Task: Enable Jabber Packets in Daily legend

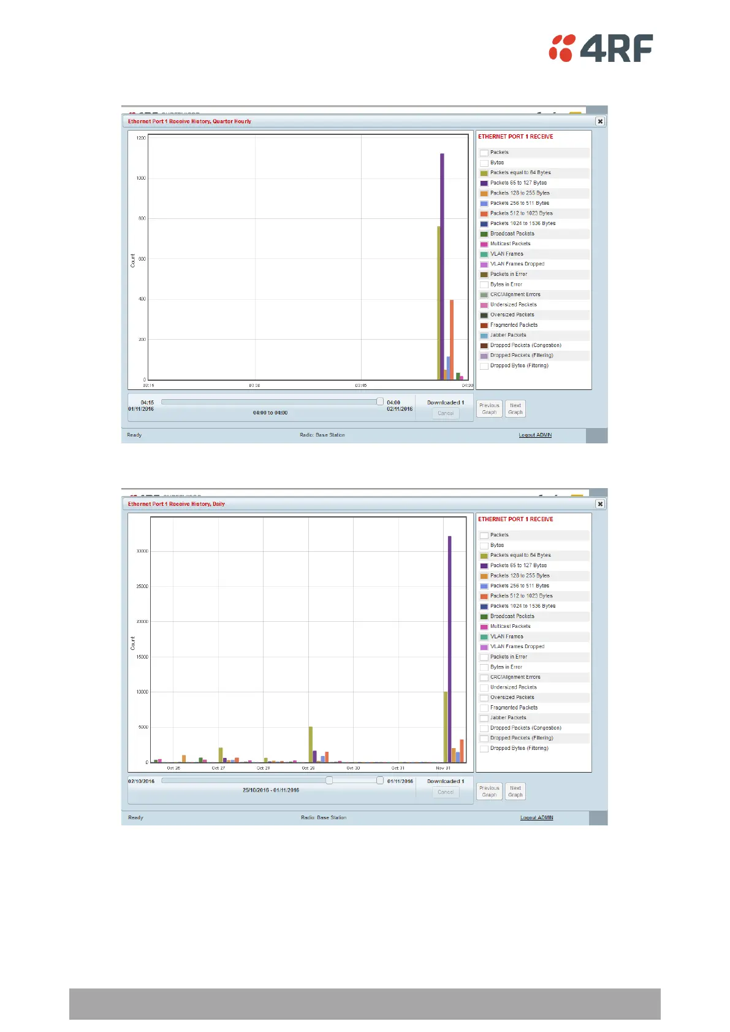Action: tap(484, 718)
